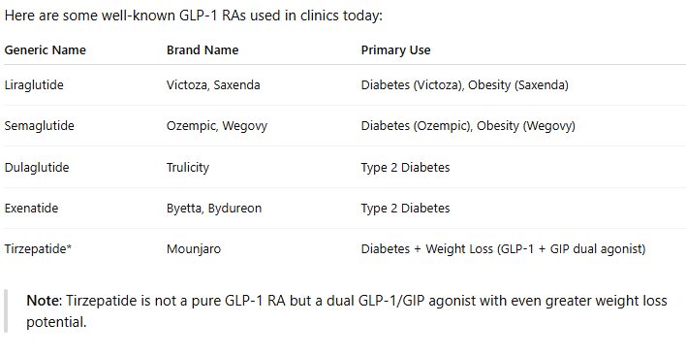Screen dimensions: 686x356
Task: Click the Byetta, Bydureon brand cell
Action: [214, 209]
